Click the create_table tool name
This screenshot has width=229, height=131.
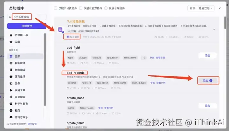coord(75,123)
